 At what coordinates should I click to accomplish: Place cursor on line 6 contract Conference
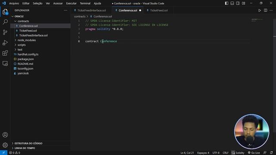coord(101,41)
